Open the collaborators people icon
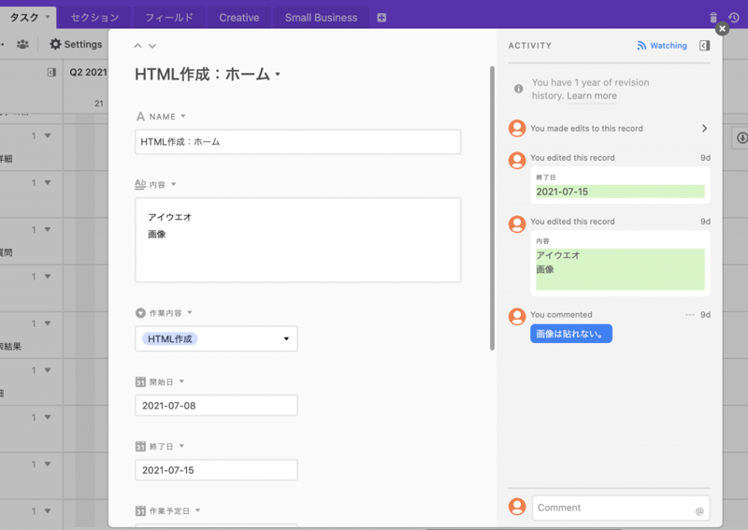 (22, 44)
